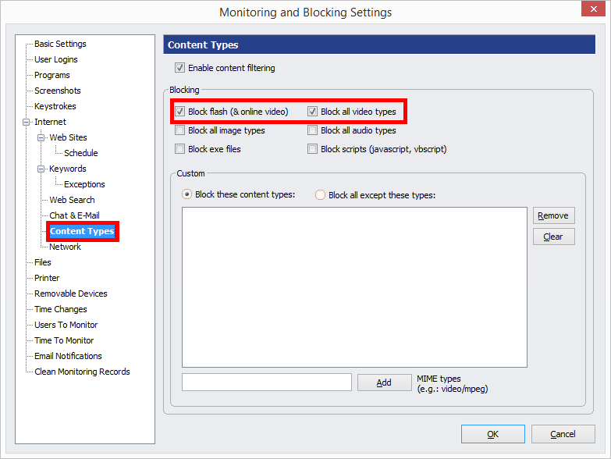The image size is (611, 459).
Task: Confirm settings with OK button
Action: pyautogui.click(x=493, y=434)
